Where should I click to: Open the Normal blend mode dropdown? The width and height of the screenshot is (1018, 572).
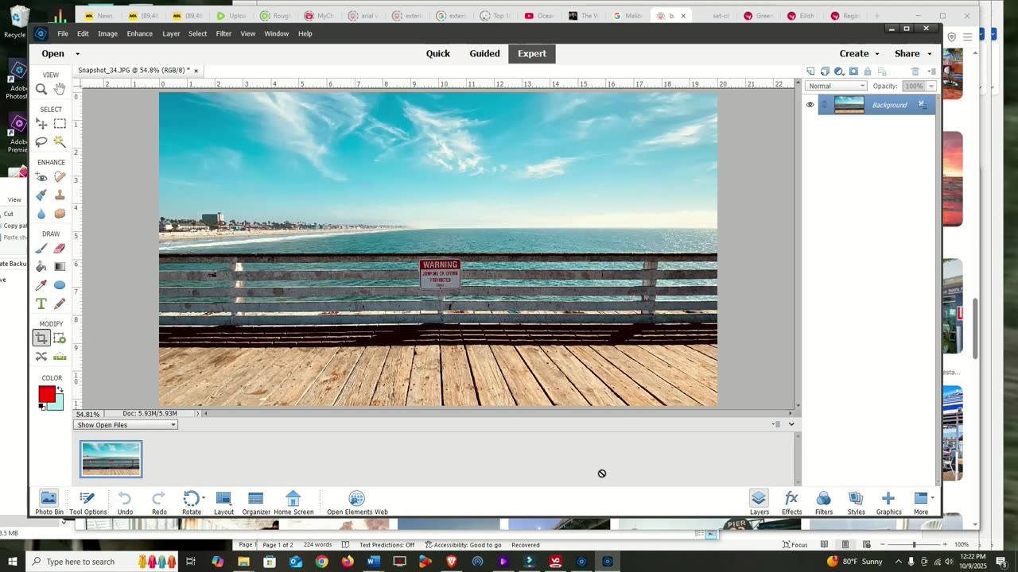coord(836,86)
